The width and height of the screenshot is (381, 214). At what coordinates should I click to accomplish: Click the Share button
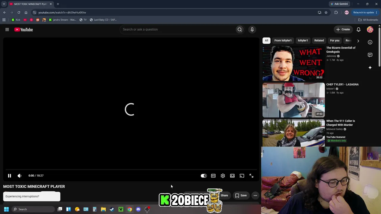coord(224,196)
